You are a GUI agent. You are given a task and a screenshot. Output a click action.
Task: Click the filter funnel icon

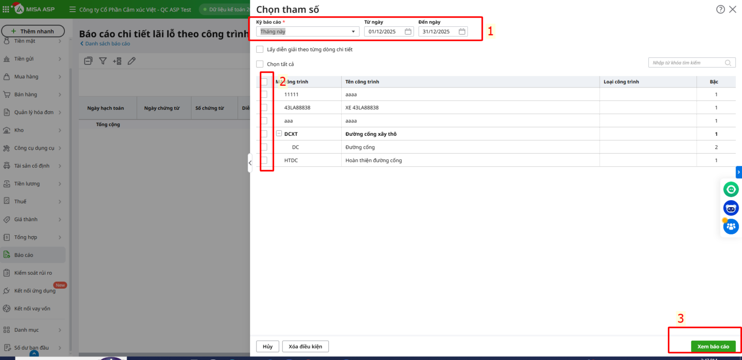tap(103, 61)
